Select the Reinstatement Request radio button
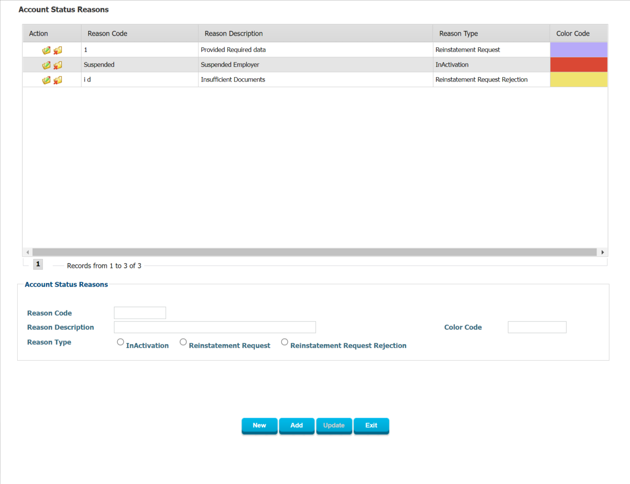The height and width of the screenshot is (484, 630). (x=183, y=342)
